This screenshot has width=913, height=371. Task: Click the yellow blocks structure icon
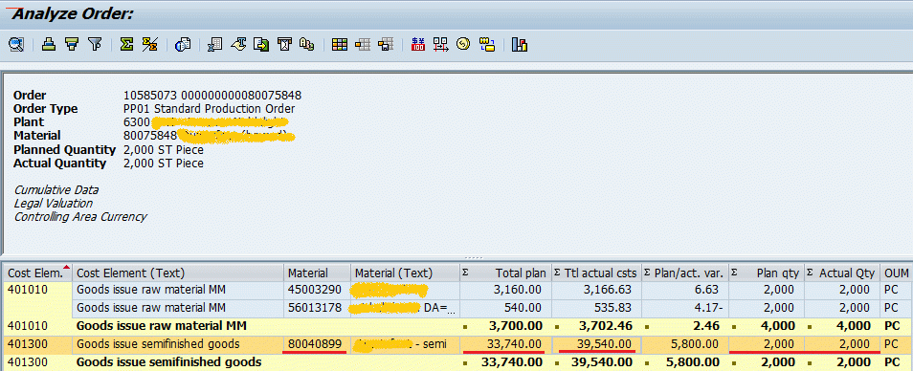[x=487, y=44]
